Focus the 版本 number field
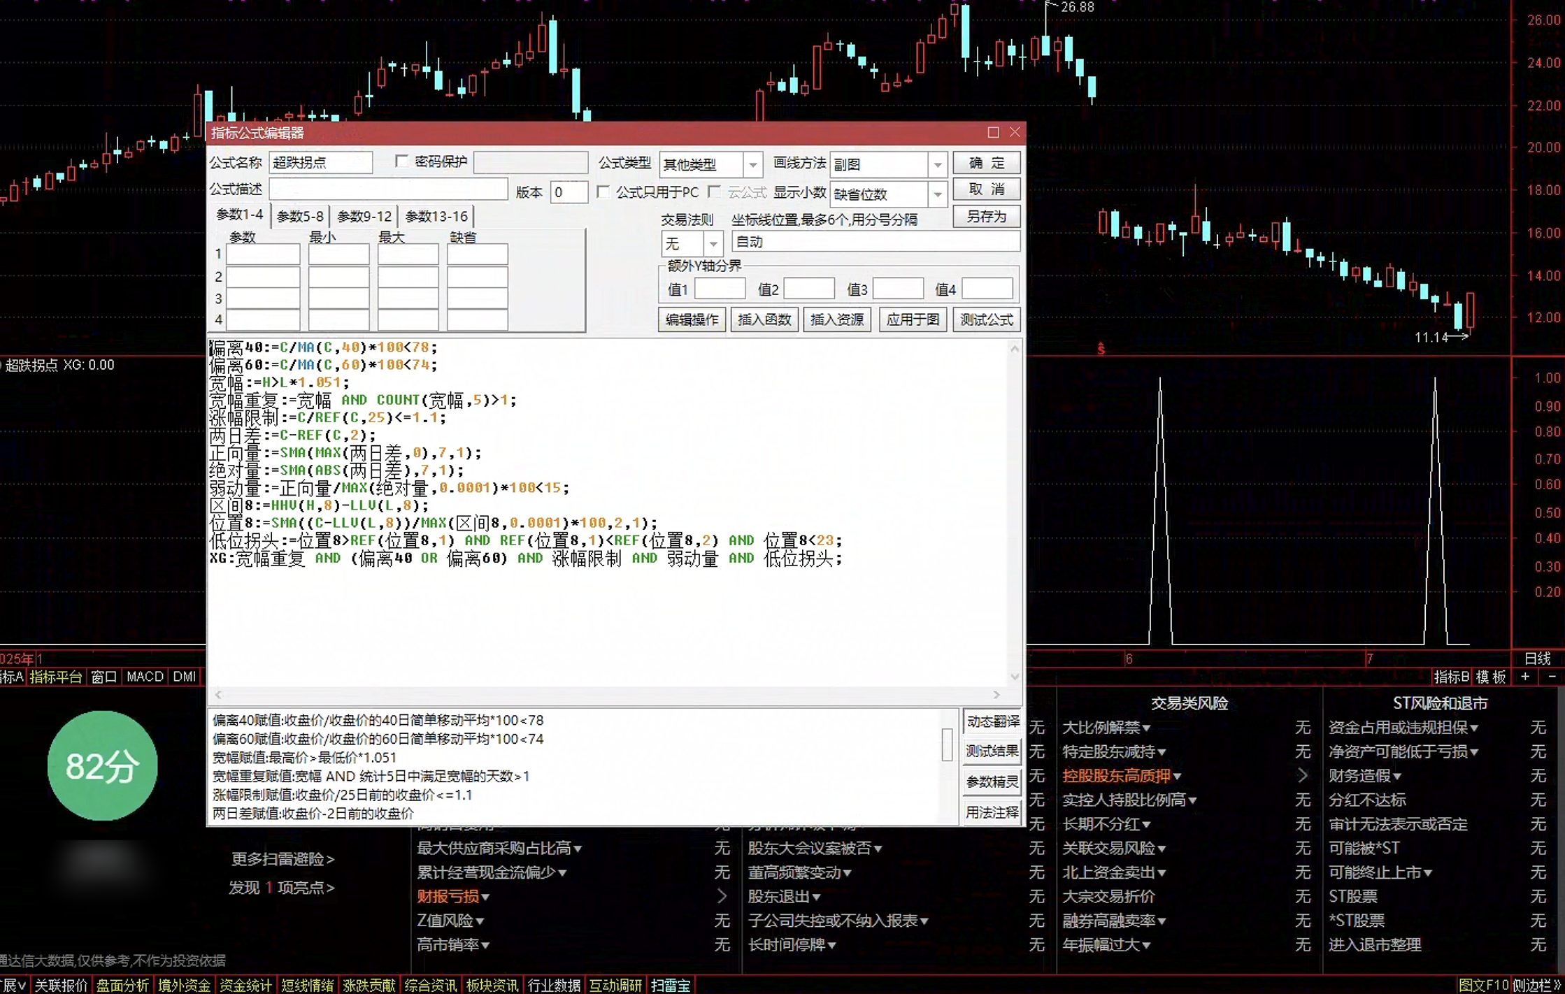The height and width of the screenshot is (994, 1565). point(569,192)
